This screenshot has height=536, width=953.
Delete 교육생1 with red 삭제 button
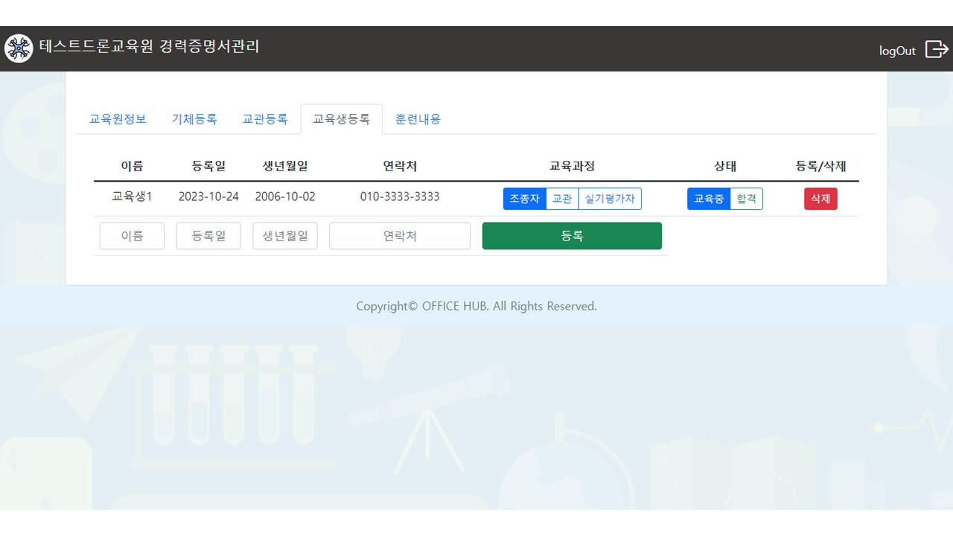[820, 199]
